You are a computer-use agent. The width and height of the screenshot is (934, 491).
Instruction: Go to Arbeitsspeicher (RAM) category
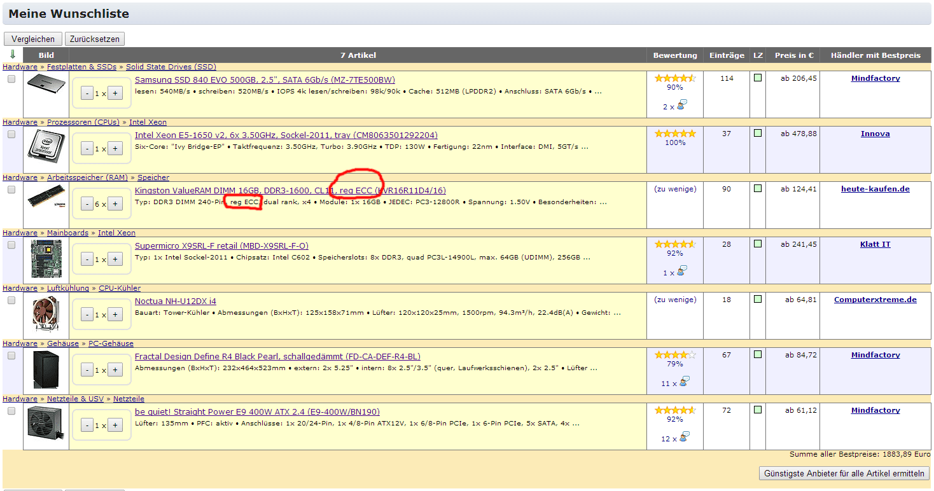pos(87,177)
